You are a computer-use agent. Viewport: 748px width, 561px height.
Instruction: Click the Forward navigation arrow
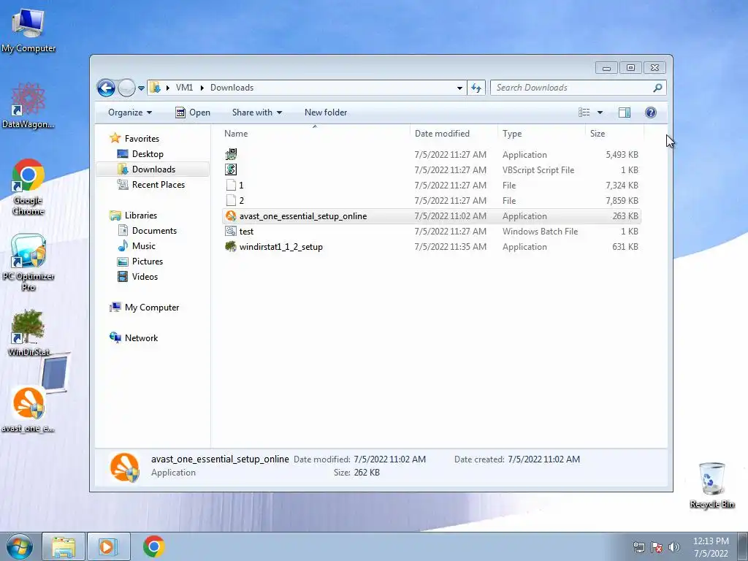click(126, 88)
